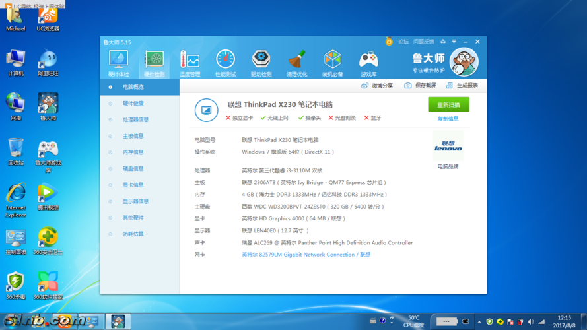Open the title bar dropdown menu arrow
587x330 pixels.
pos(454,42)
